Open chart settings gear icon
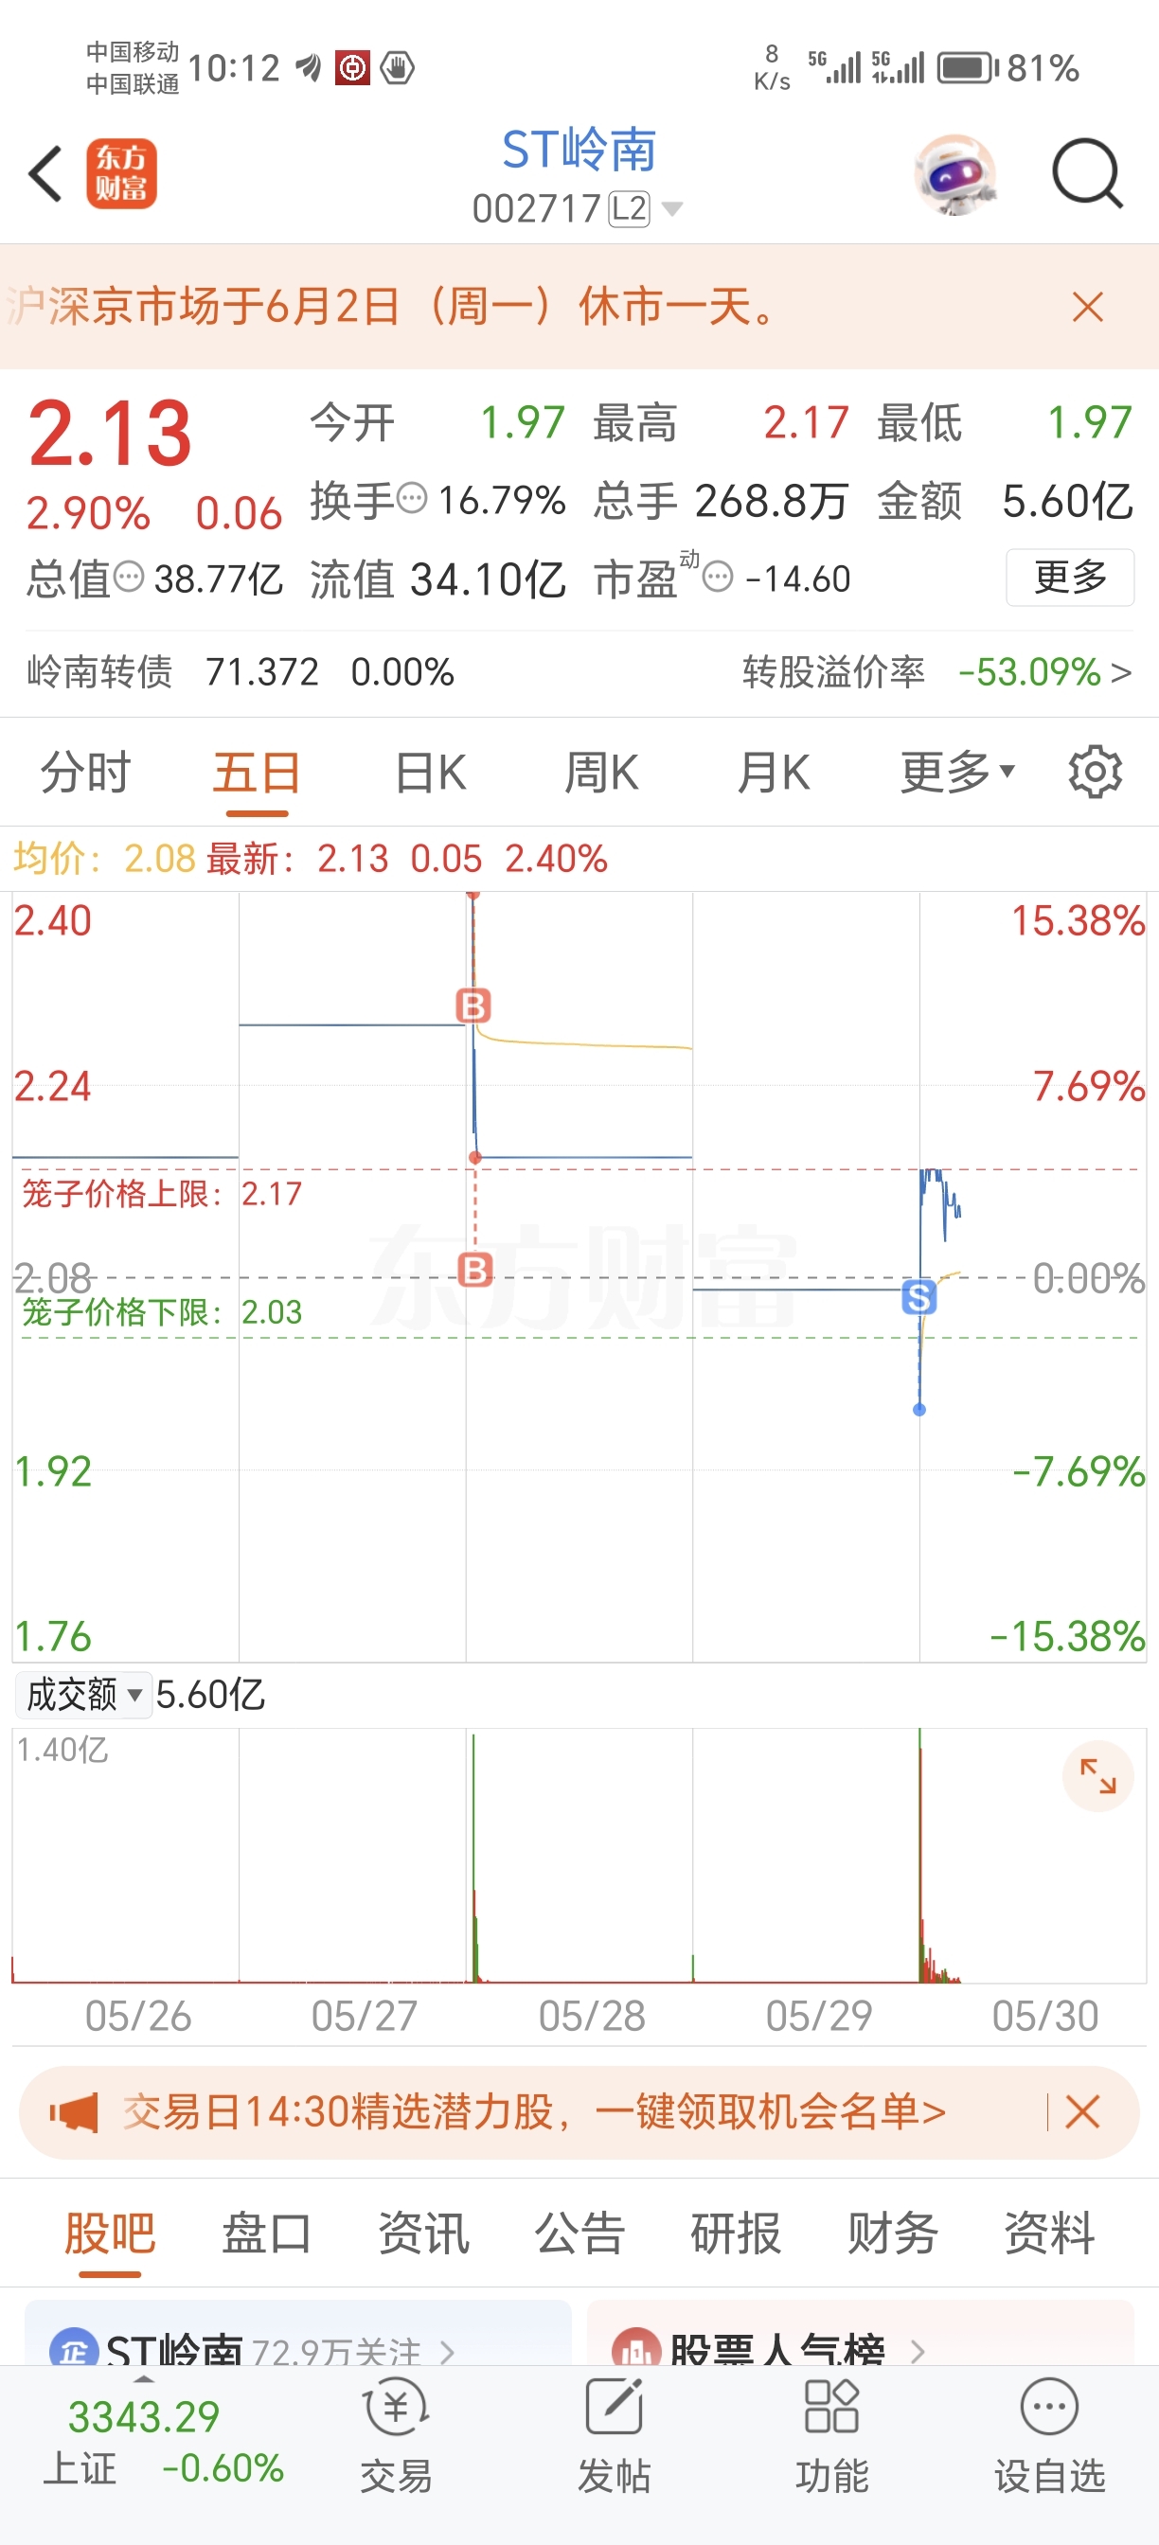This screenshot has width=1159, height=2545. pyautogui.click(x=1095, y=772)
